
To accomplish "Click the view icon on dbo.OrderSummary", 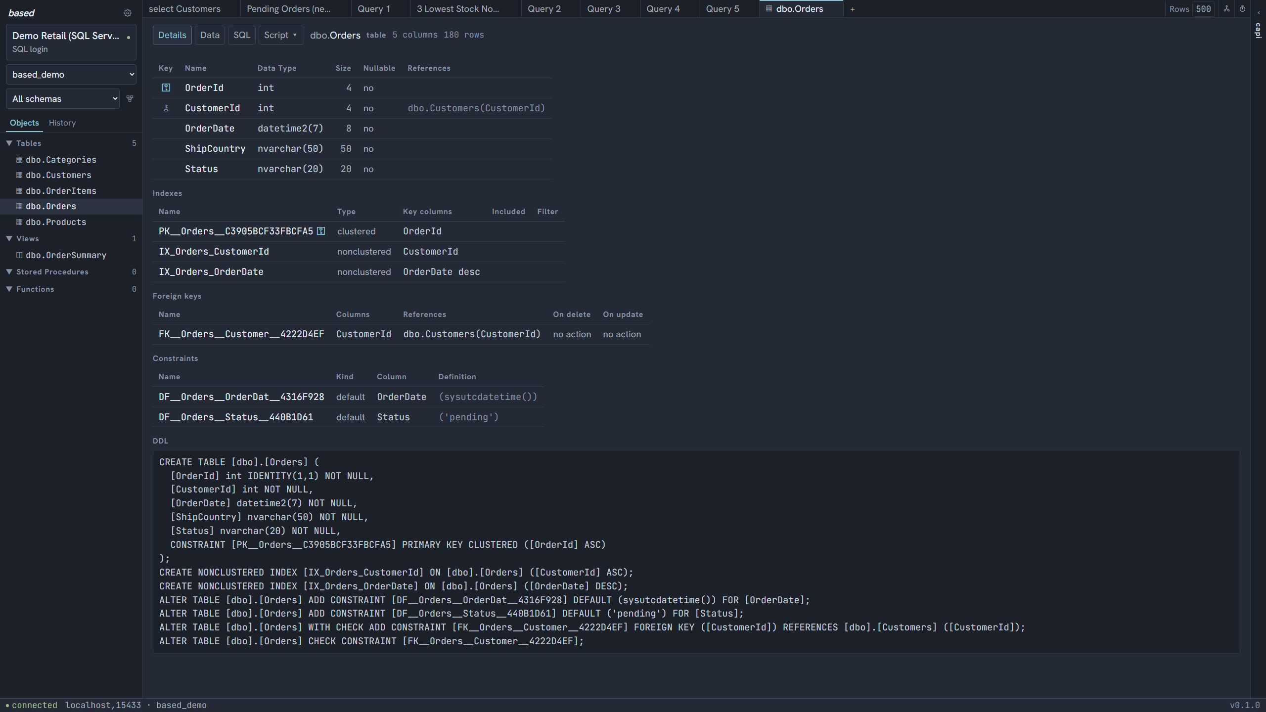I will pyautogui.click(x=19, y=255).
